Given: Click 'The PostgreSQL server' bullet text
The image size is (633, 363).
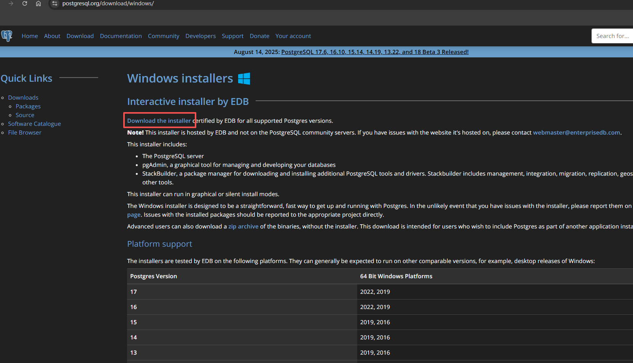Looking at the screenshot, I should click(173, 156).
